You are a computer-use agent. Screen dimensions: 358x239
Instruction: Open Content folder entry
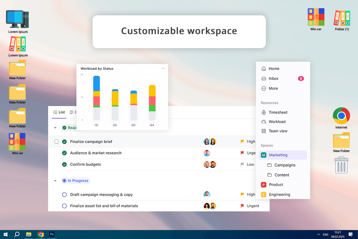coord(278,175)
